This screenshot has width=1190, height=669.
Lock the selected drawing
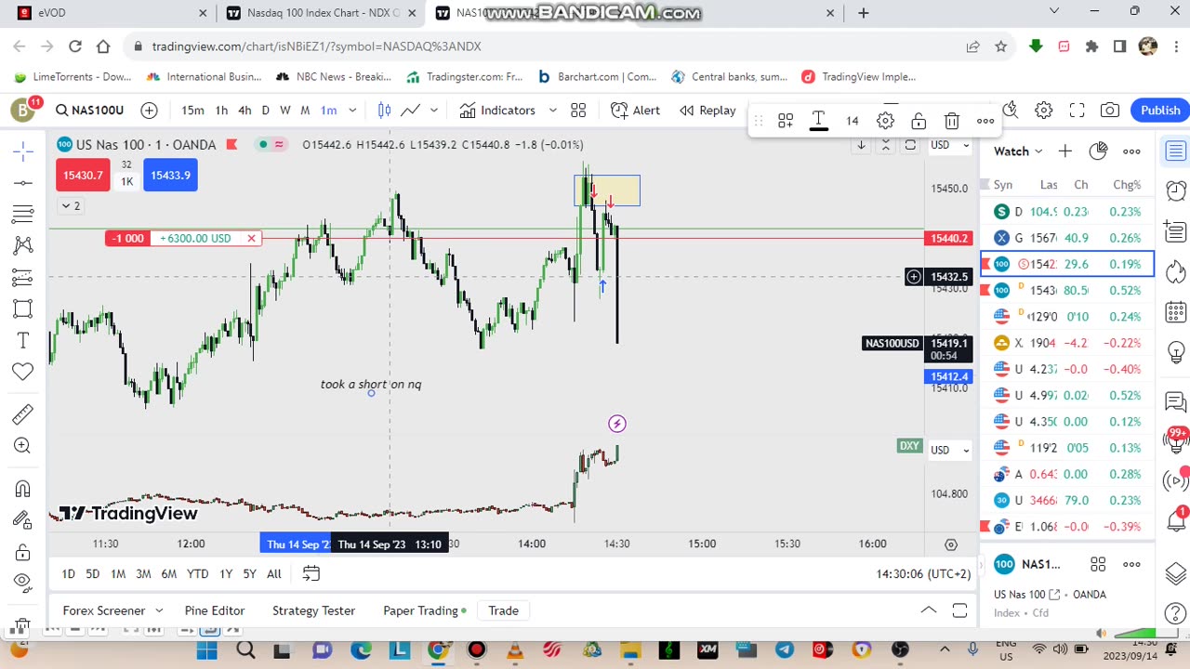click(919, 121)
